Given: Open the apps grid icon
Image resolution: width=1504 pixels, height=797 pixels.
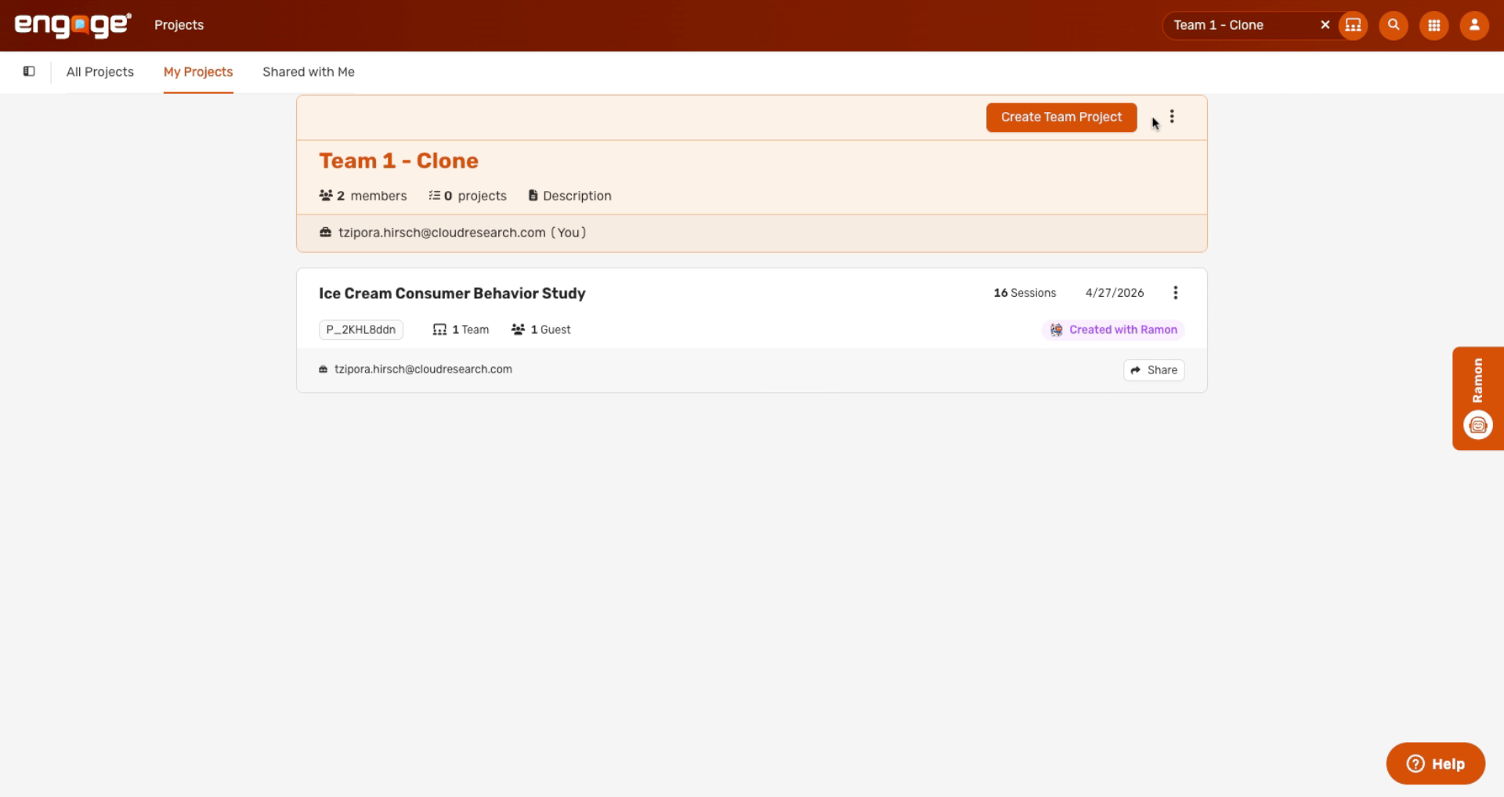Looking at the screenshot, I should (1433, 25).
